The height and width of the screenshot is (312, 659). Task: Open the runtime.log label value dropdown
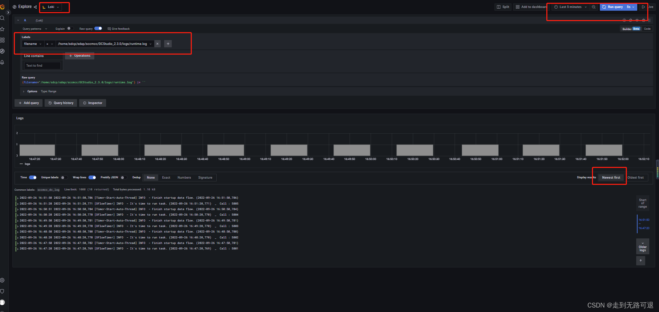click(x=105, y=44)
